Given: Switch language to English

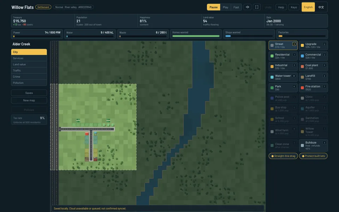Looking at the screenshot, I should 308,7.
